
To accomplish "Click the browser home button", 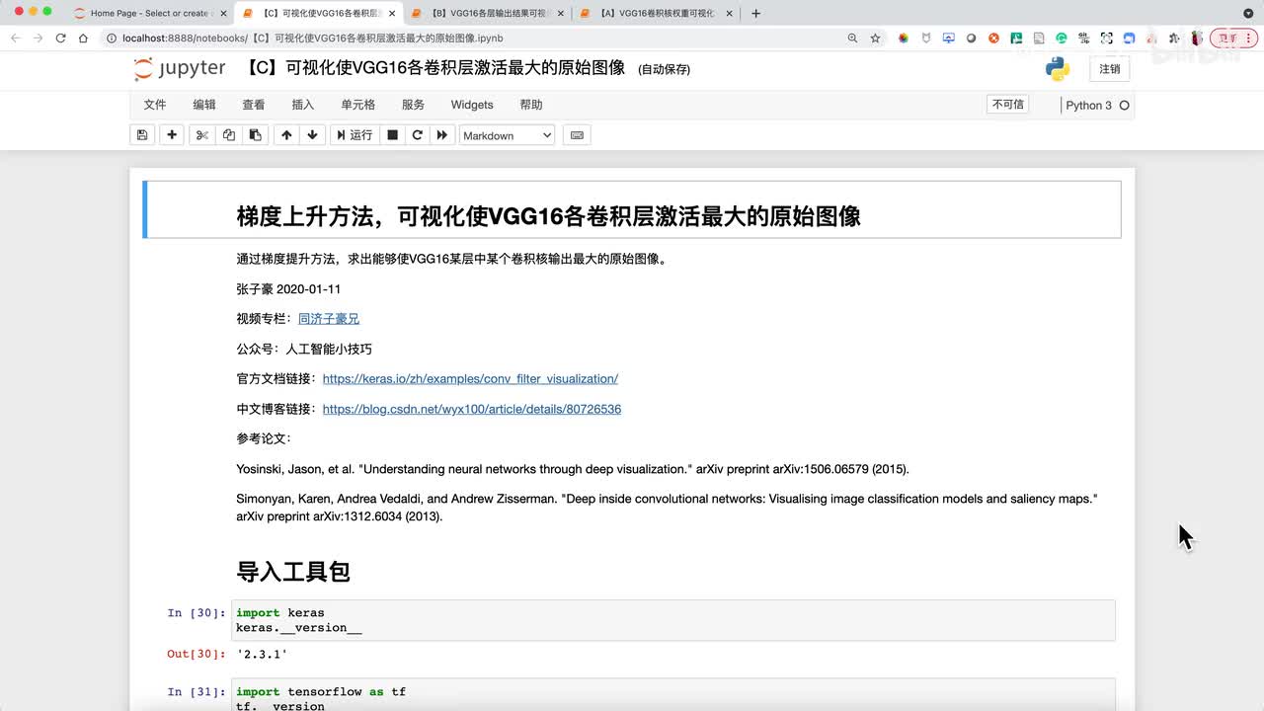I will [x=84, y=38].
